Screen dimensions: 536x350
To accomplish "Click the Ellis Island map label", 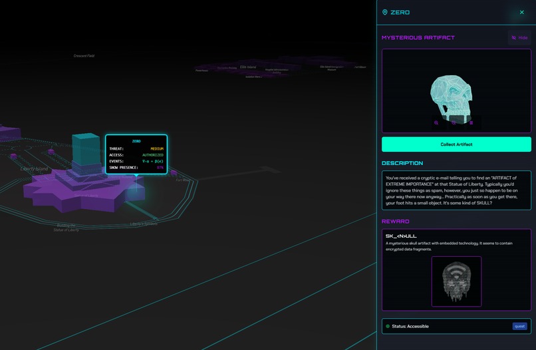I will coord(248,67).
